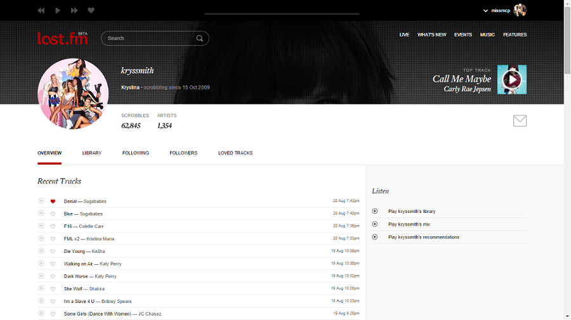Switch to the FOLLOWERS tab

click(x=183, y=153)
